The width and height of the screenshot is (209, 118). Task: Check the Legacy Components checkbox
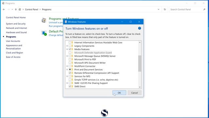coord(70,46)
